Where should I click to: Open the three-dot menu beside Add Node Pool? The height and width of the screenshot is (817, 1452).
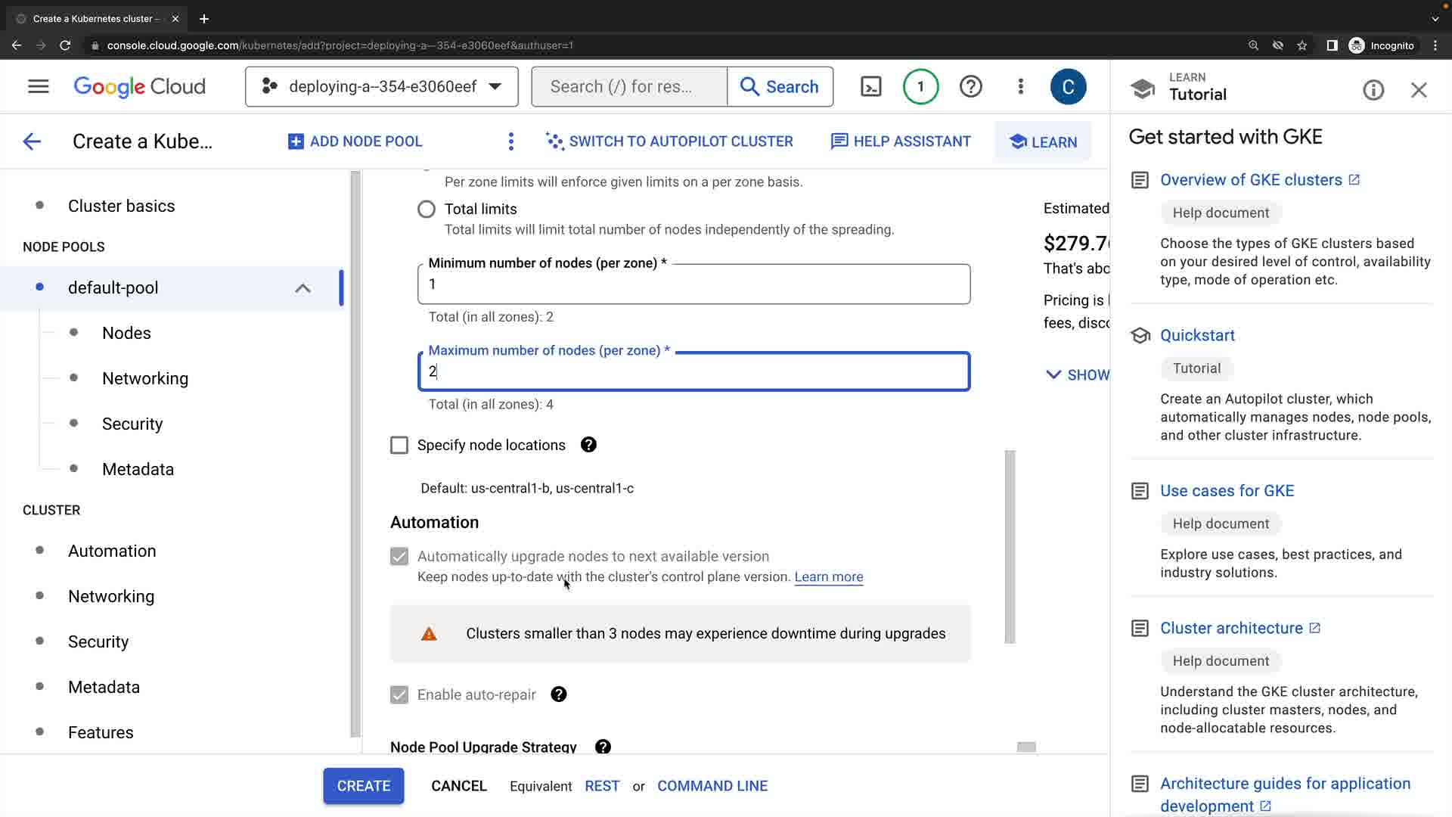click(x=511, y=141)
